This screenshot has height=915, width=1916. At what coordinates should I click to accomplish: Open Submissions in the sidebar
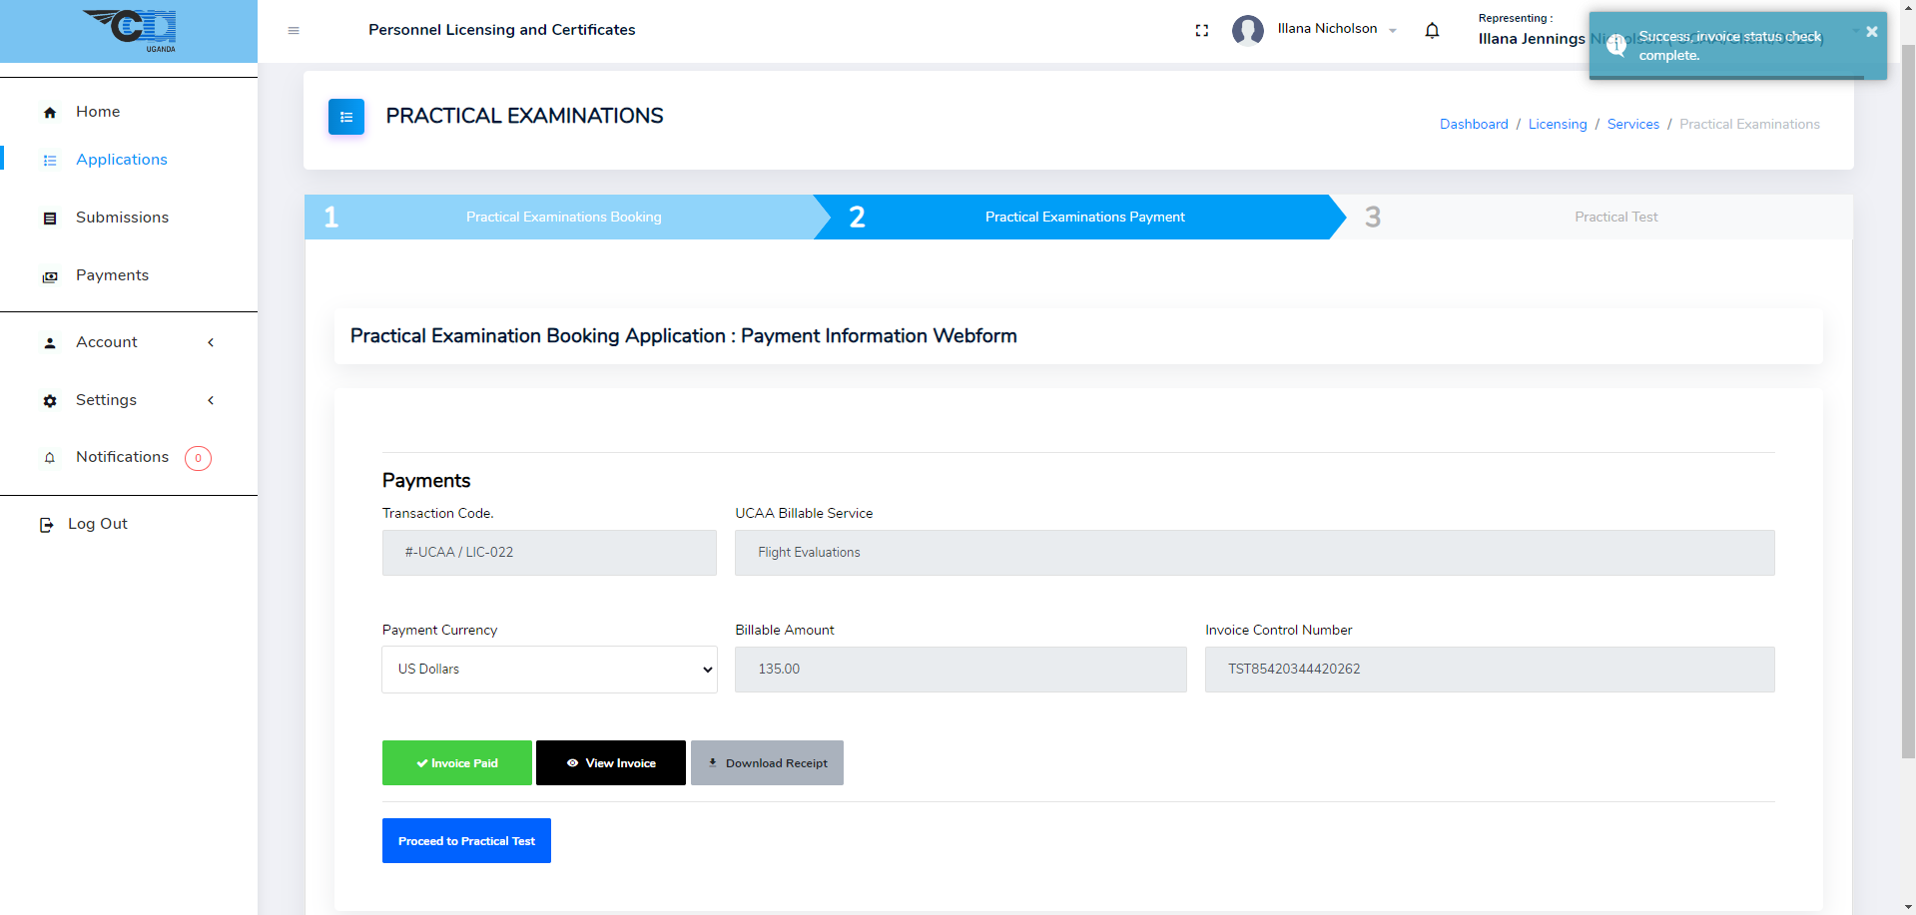122,218
